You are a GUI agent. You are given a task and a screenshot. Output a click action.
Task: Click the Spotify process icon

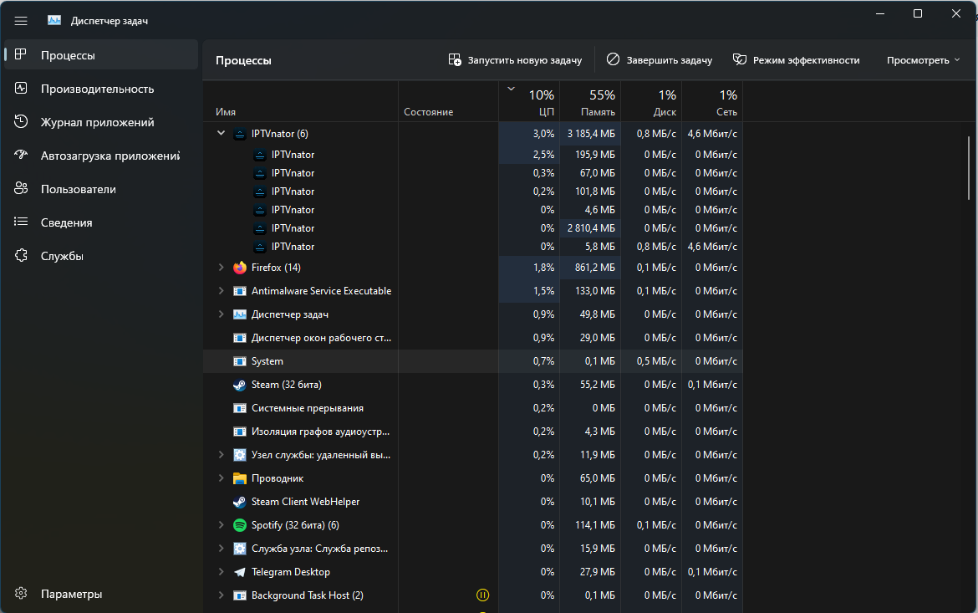coord(240,525)
